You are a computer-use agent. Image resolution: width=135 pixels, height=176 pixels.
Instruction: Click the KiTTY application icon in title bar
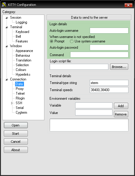pyautogui.click(x=4, y=5)
